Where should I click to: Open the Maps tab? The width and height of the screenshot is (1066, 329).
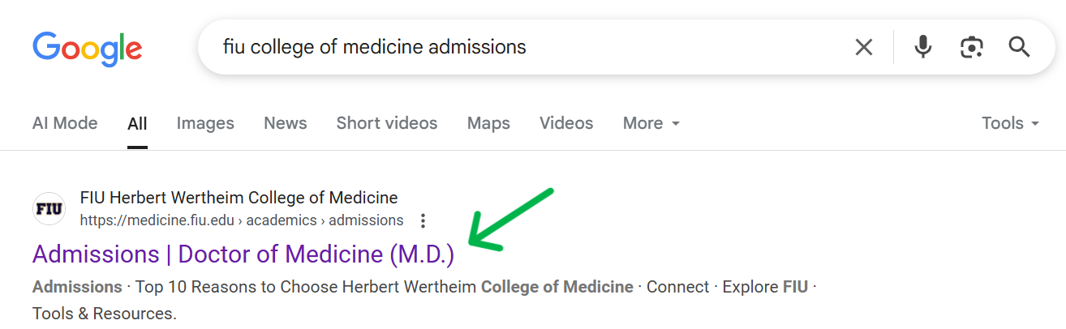488,123
